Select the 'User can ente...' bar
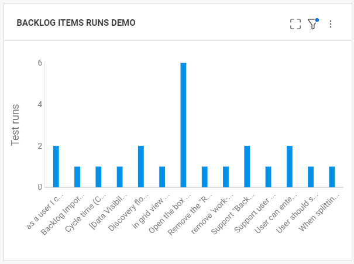The image size is (354, 264). coord(290,167)
